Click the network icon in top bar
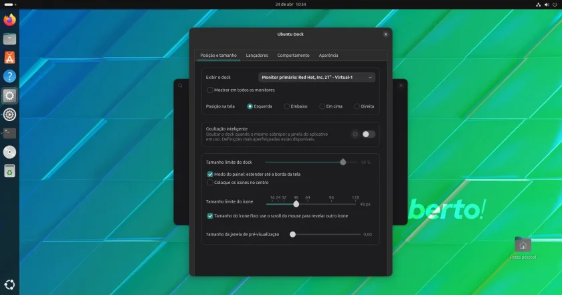 (x=538, y=5)
